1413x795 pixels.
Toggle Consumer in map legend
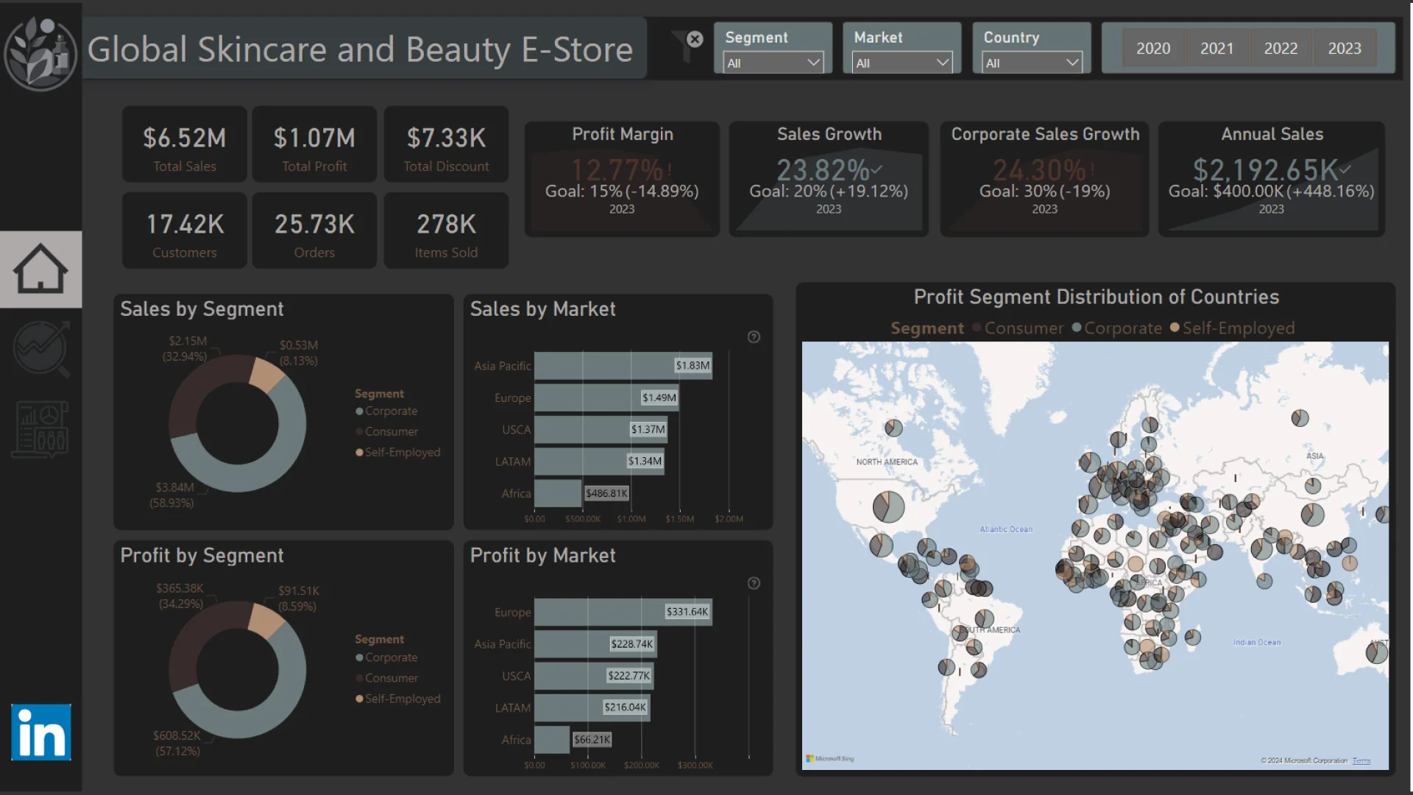tap(1018, 328)
